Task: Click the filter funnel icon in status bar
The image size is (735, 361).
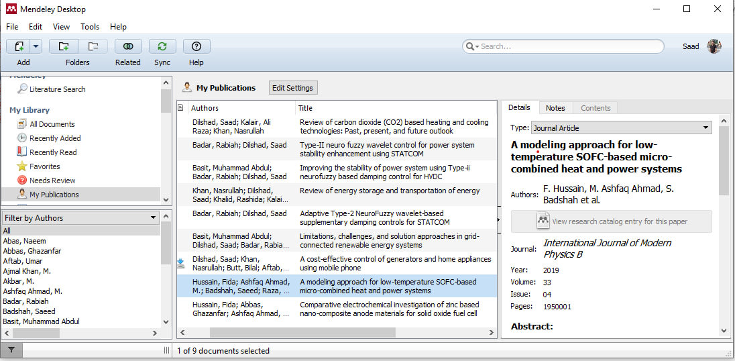Action: [11, 350]
